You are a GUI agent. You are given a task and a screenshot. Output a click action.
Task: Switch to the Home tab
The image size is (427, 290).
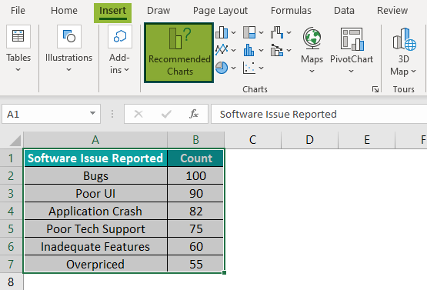(x=64, y=11)
